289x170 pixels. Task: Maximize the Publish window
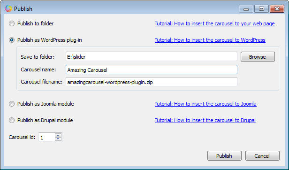[x=261, y=8]
